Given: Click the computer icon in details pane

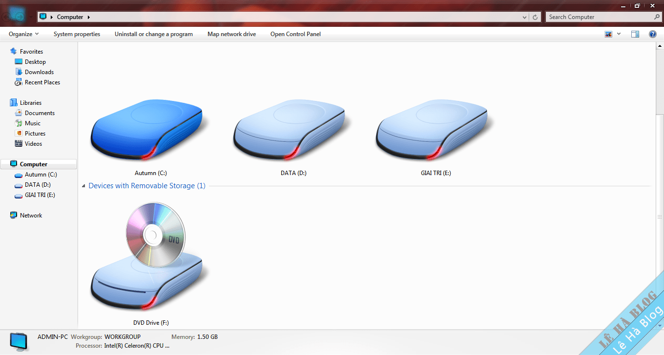Looking at the screenshot, I should click(x=20, y=341).
